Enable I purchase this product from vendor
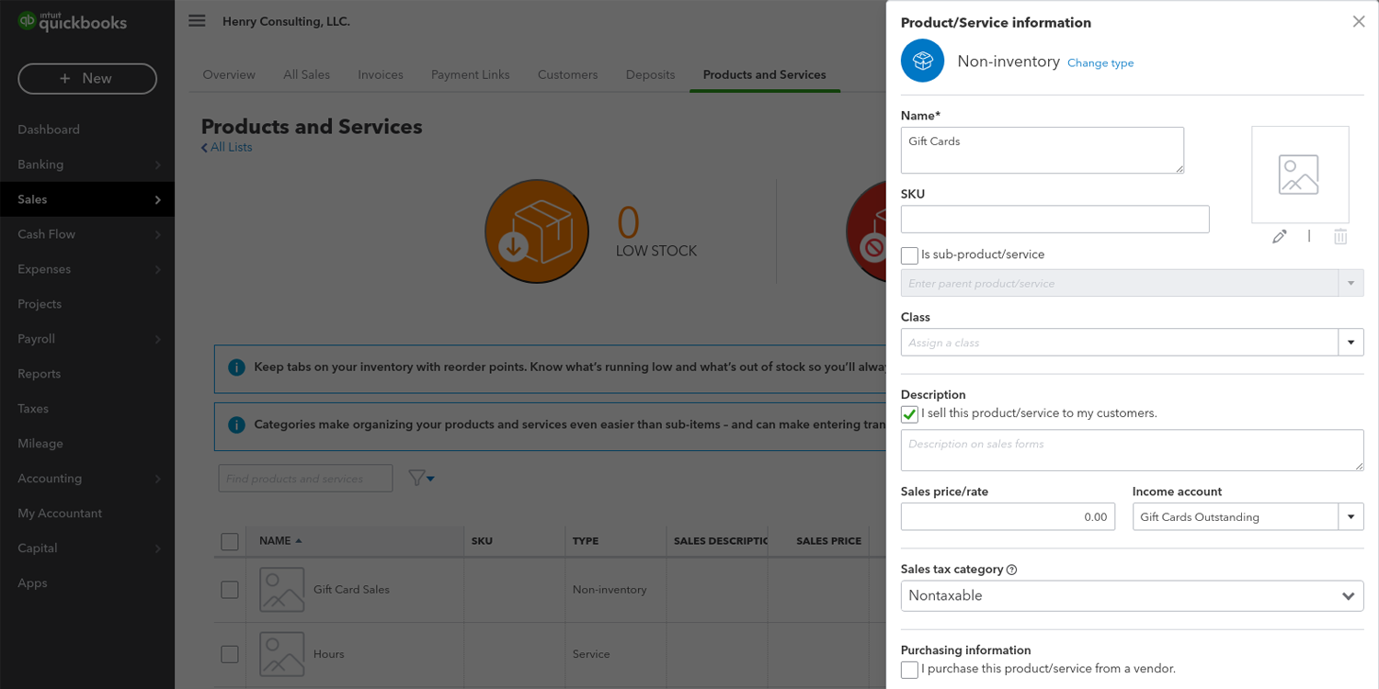The width and height of the screenshot is (1379, 689). tap(909, 670)
